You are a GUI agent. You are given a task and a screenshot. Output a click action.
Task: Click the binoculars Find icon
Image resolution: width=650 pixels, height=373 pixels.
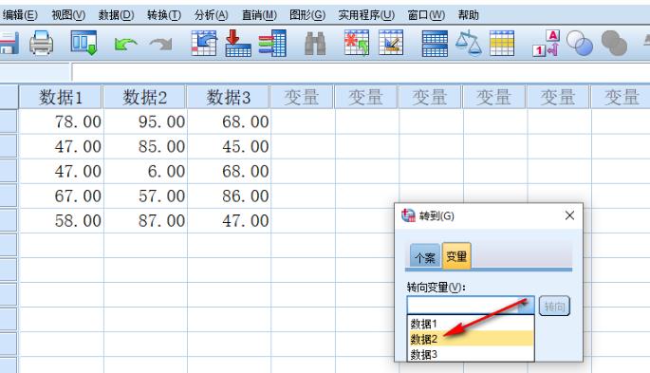pyautogui.click(x=315, y=44)
